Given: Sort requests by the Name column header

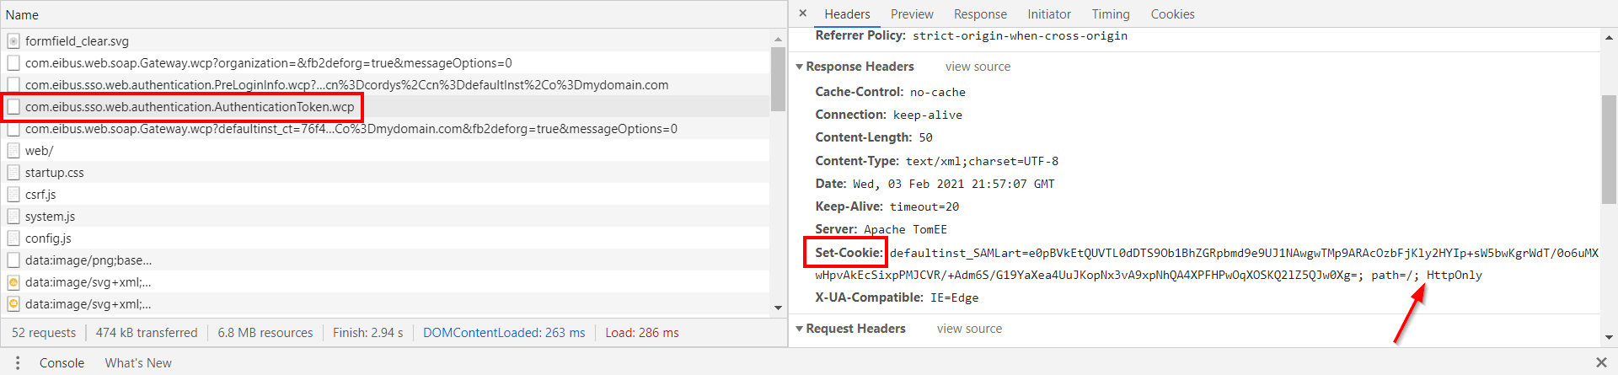Looking at the screenshot, I should click(x=23, y=14).
